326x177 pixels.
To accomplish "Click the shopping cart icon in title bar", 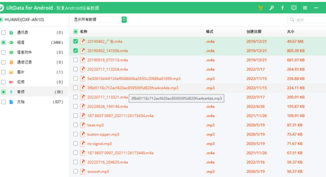I will (260, 8).
